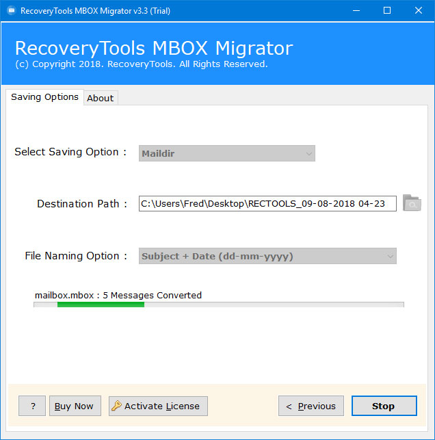Close the MBOX Migrator window
The width and height of the screenshot is (435, 440).
click(x=418, y=11)
